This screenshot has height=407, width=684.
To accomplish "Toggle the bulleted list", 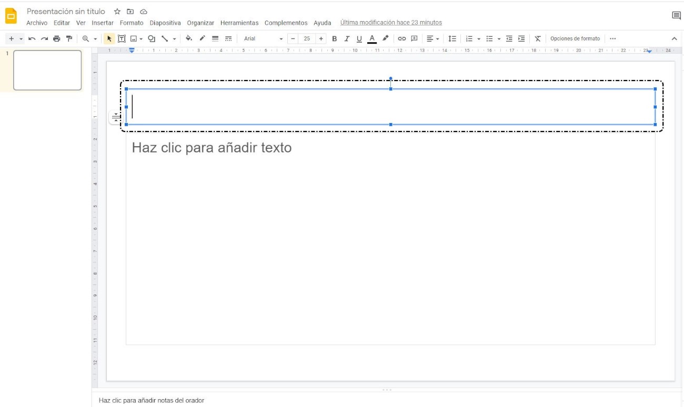I will pyautogui.click(x=489, y=39).
